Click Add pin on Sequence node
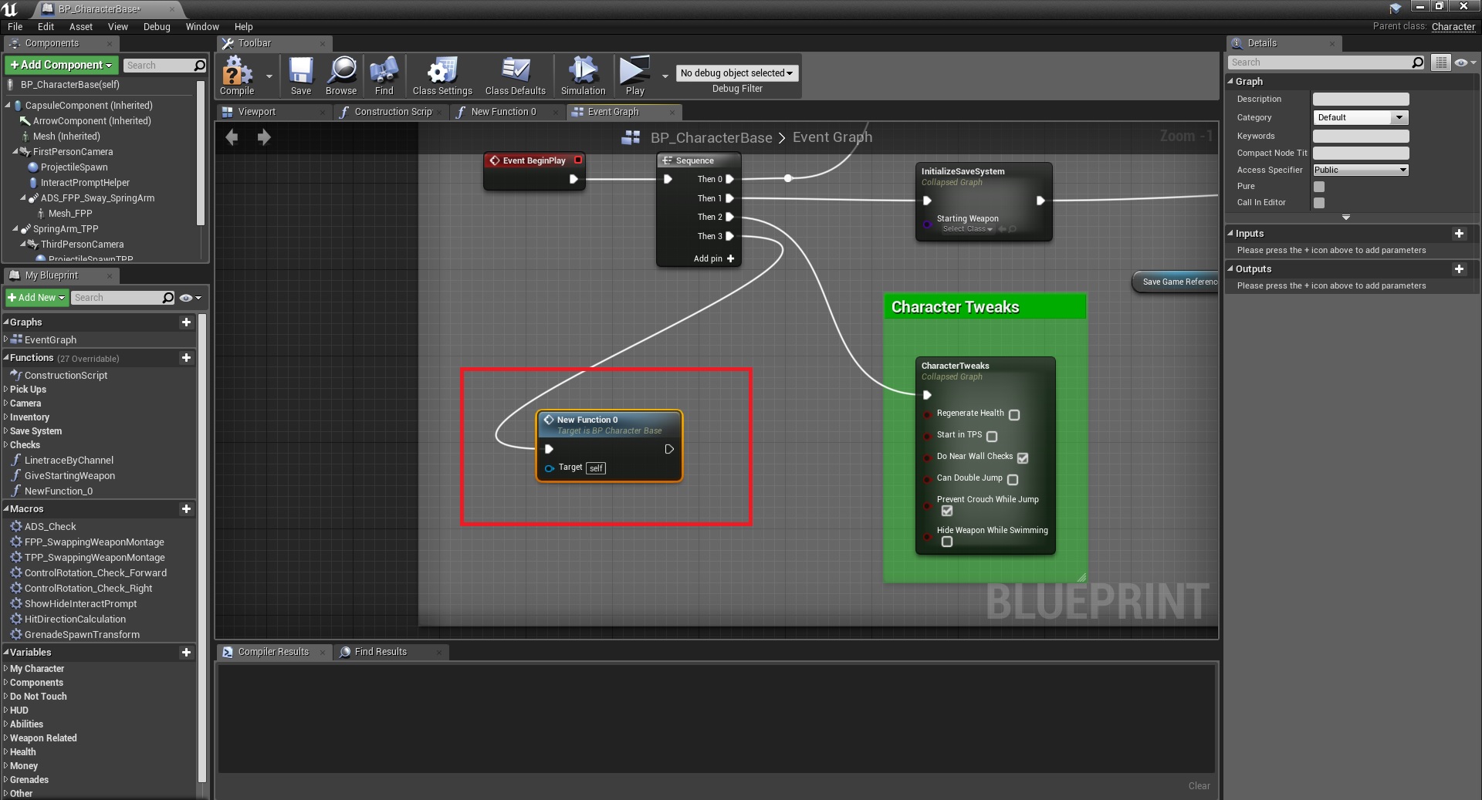 coord(714,259)
